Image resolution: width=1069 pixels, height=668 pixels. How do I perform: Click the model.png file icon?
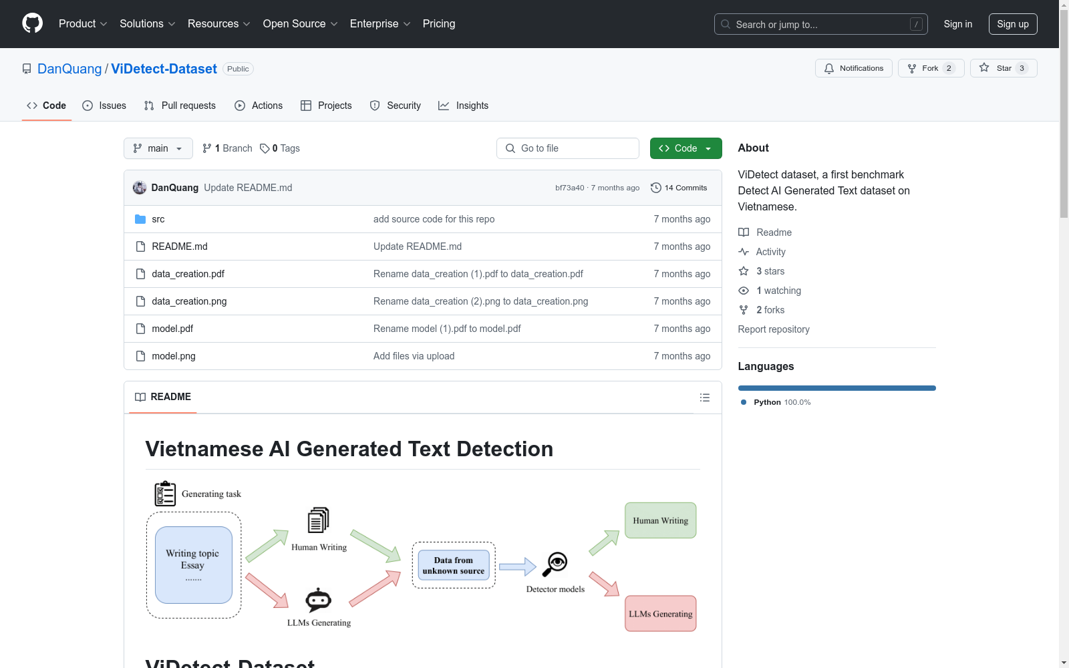tap(140, 356)
